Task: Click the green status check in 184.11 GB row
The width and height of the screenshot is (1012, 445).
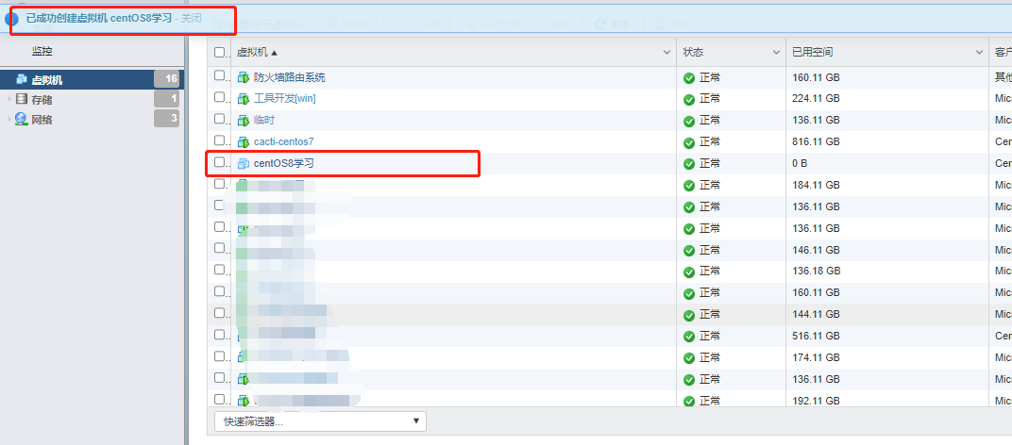Action: (x=689, y=186)
